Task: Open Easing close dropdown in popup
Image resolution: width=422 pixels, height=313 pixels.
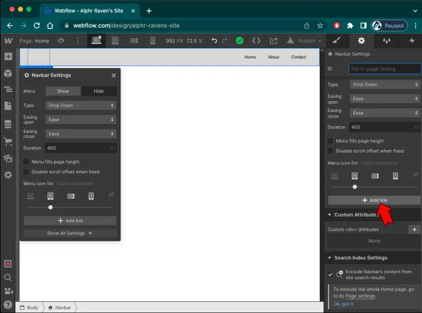Action: [81, 134]
